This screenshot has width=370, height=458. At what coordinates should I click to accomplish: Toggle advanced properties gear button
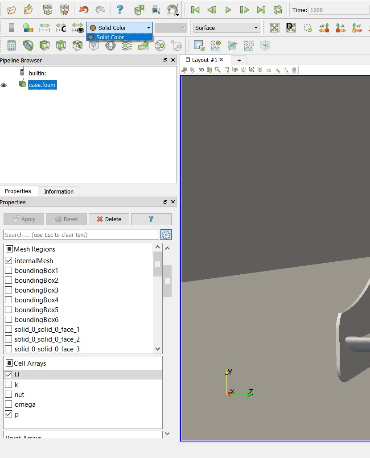point(166,235)
